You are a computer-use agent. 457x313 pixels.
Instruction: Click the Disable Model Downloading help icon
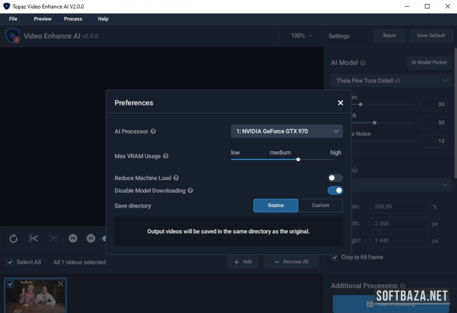[x=190, y=191]
